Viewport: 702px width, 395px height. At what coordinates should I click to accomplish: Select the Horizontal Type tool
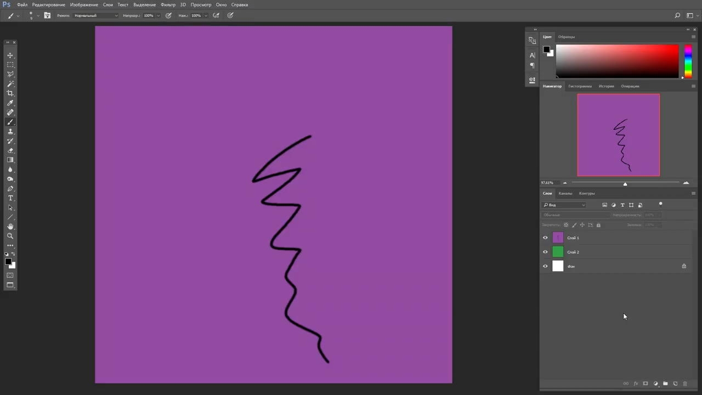coord(10,198)
